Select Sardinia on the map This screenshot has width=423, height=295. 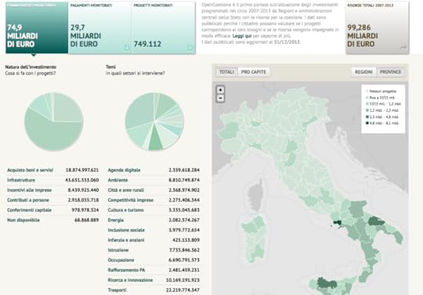coord(254,239)
